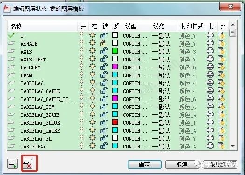
Task: Toggle the lightbulb for layer BALCONY
Action: coord(82,67)
